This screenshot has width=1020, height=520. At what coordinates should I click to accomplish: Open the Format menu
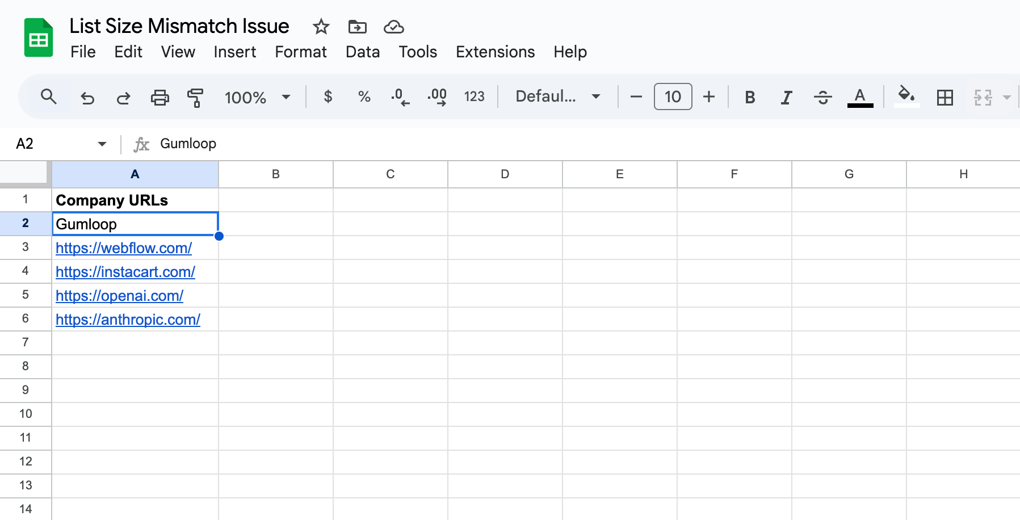tap(301, 52)
